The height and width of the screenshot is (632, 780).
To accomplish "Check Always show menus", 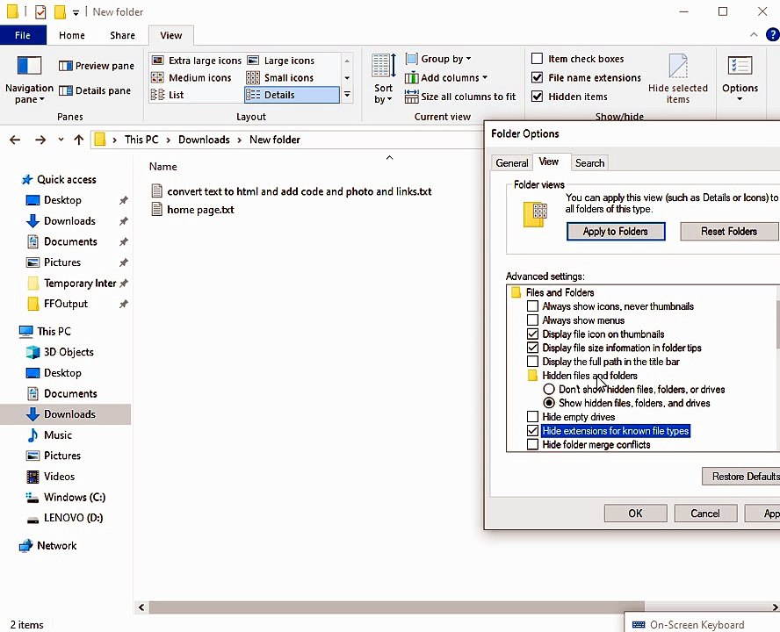I will [532, 320].
